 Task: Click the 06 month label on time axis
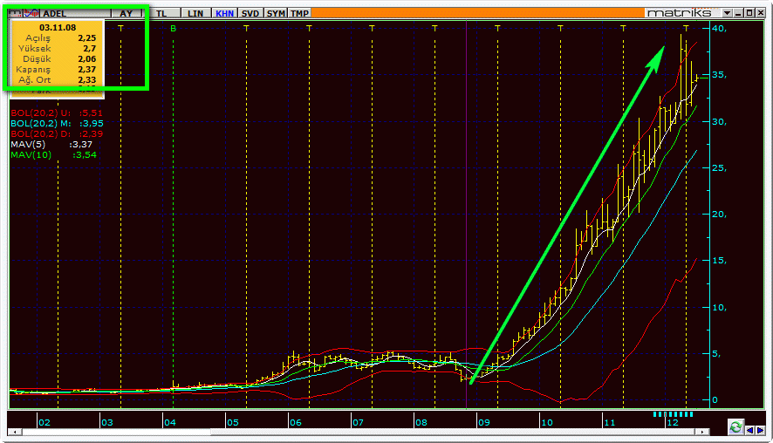point(296,422)
